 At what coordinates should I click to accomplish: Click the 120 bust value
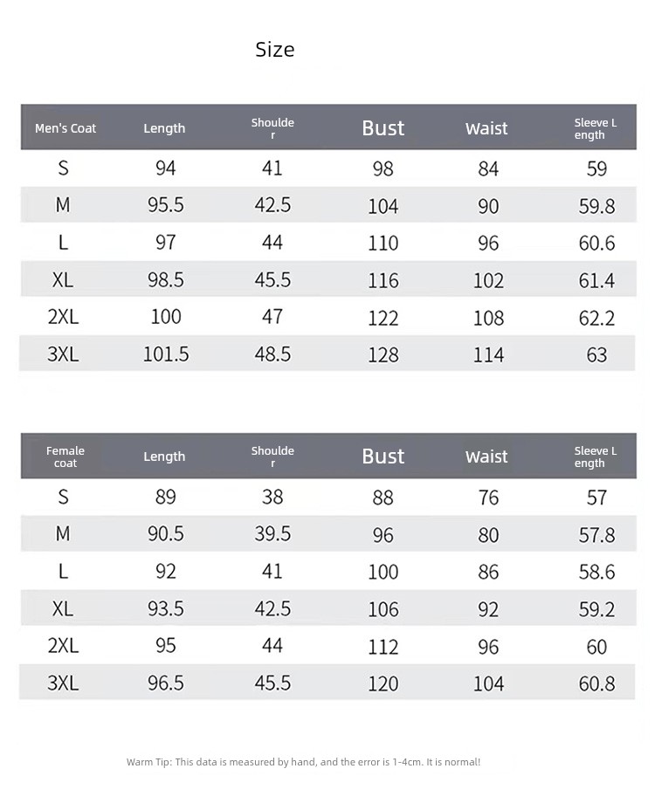tap(383, 683)
